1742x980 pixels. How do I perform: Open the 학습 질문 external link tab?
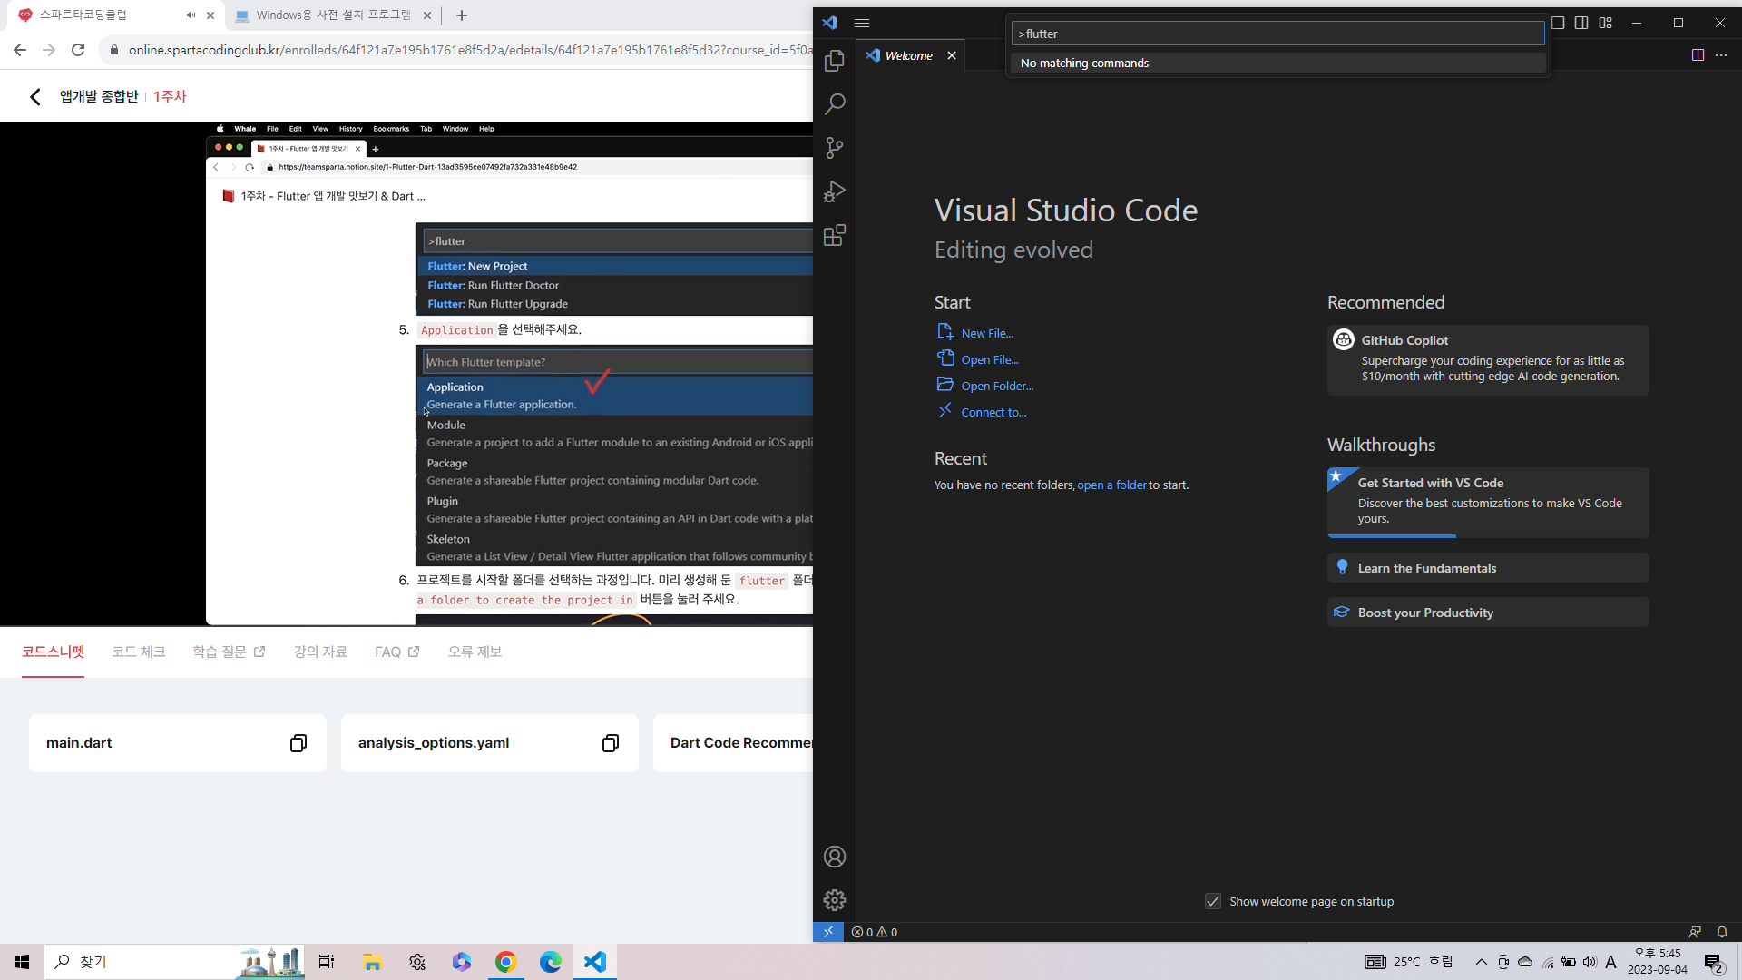(x=229, y=652)
